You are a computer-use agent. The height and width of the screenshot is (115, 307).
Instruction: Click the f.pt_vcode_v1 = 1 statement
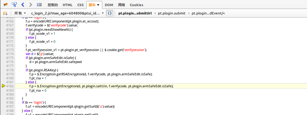coord(42,34)
